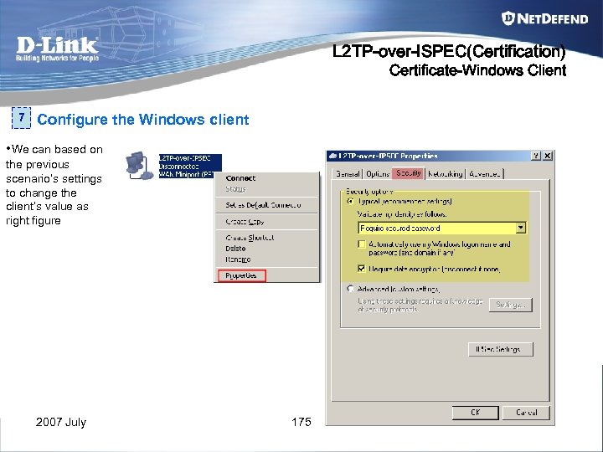The width and height of the screenshot is (603, 452).
Task: Click the 'Certificate-Windows Client' subtitle
Action: point(477,70)
